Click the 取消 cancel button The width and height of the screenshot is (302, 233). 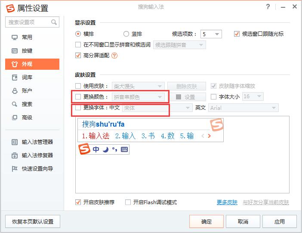pos(243,221)
